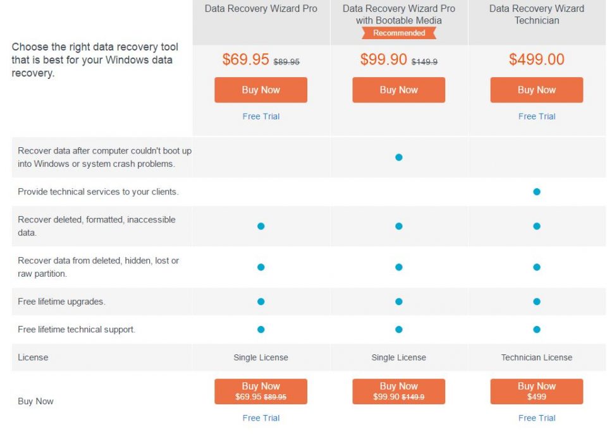Click Buy Now under the $99.90 price
This screenshot has height=434, width=607.
coord(398,90)
